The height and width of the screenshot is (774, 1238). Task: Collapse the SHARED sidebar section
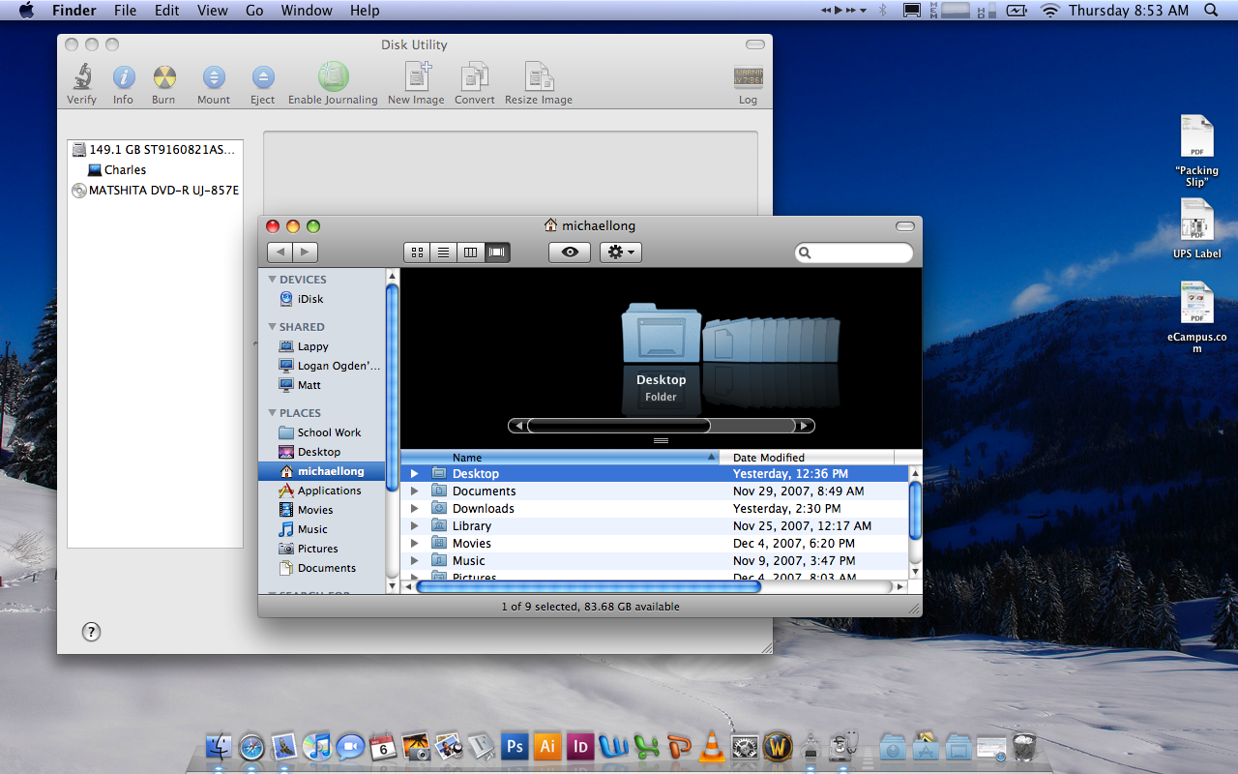pos(273,327)
